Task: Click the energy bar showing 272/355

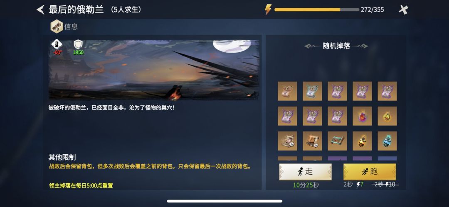Action: 317,10
